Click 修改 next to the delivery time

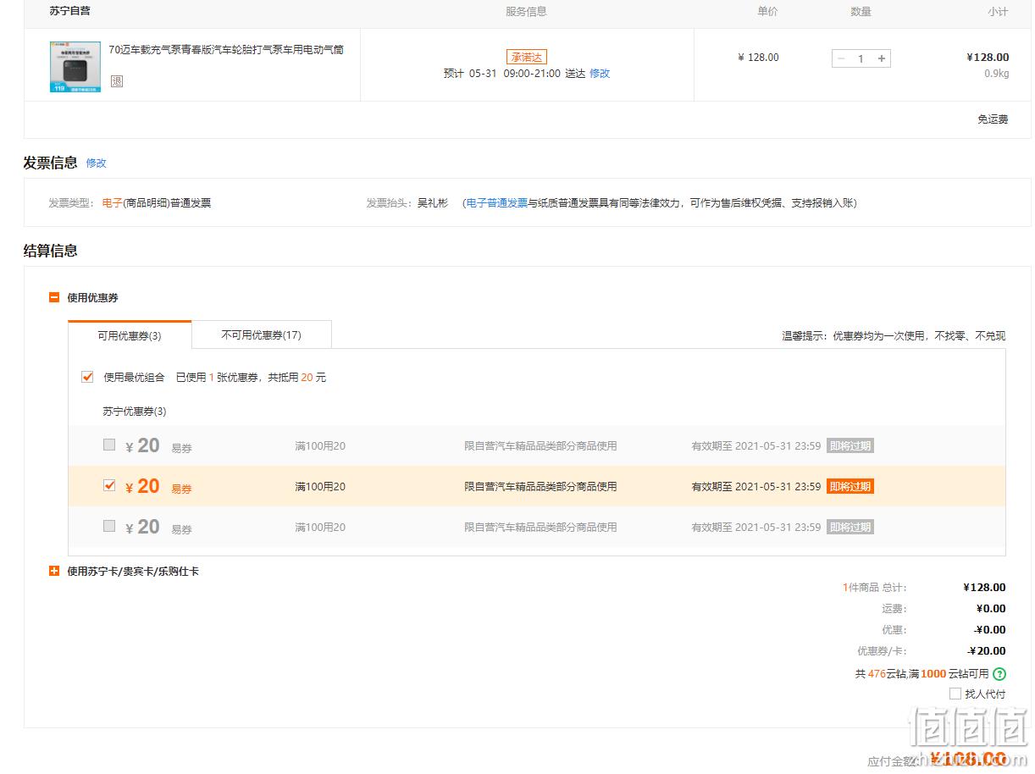(600, 74)
